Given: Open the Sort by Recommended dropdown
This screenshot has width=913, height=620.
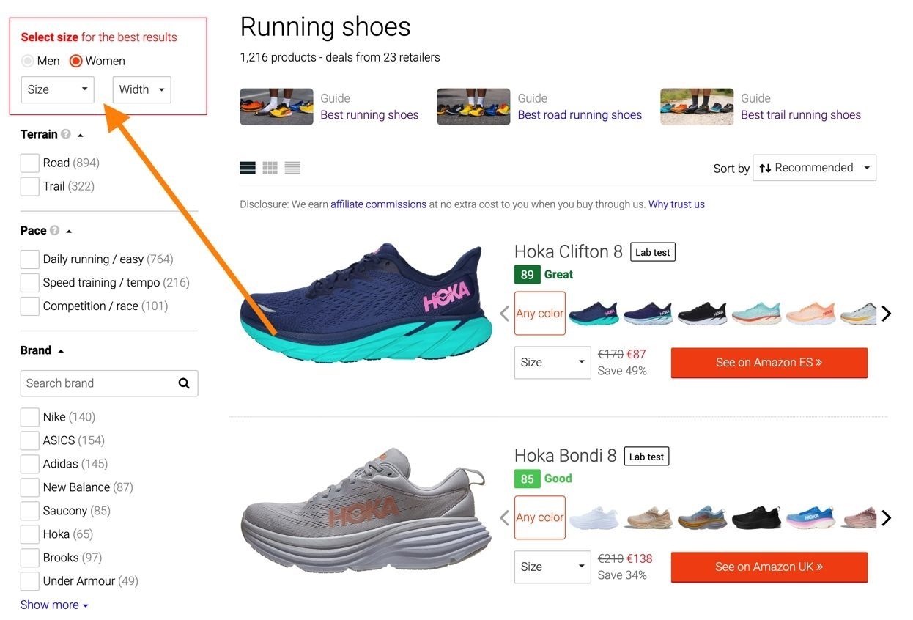Looking at the screenshot, I should pyautogui.click(x=814, y=167).
